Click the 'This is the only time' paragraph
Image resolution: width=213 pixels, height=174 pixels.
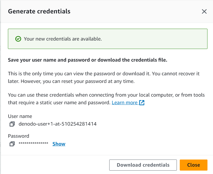click(x=104, y=77)
